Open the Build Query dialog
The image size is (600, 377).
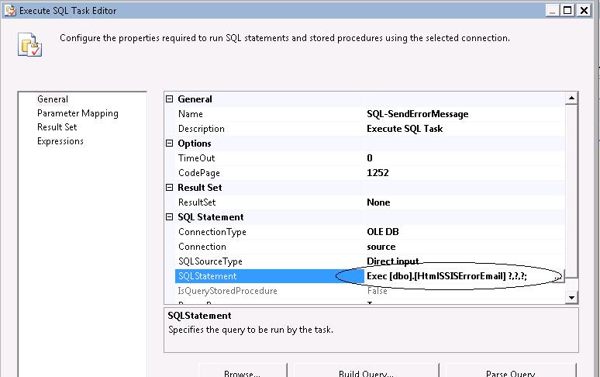tap(366, 371)
